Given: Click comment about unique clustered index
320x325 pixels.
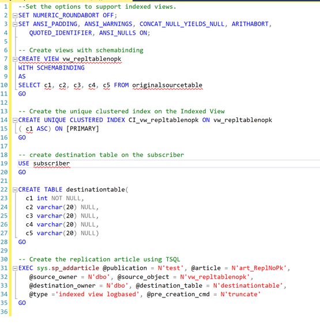Looking at the screenshot, I should point(121,111).
